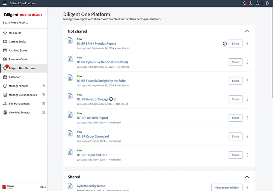Open Manage Minutes via its external link arrow
The width and height of the screenshot is (273, 191).
click(x=43, y=86)
